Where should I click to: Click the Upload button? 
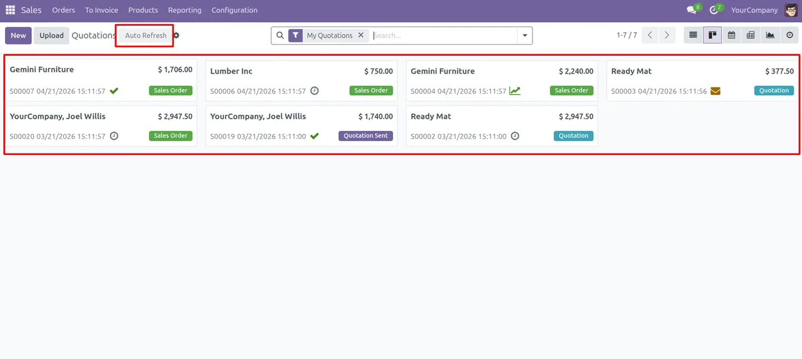click(x=51, y=36)
